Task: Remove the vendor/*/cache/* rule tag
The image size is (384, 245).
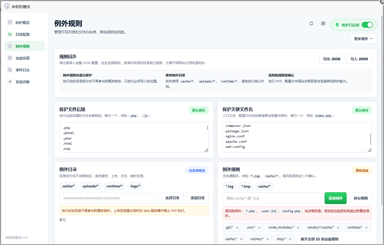Action: coord(338,227)
